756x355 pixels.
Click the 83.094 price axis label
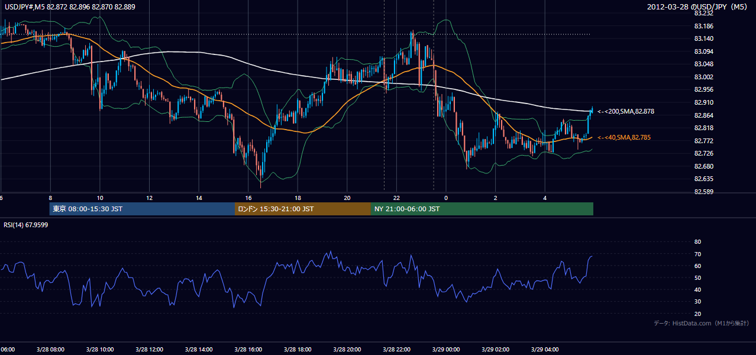pyautogui.click(x=703, y=51)
